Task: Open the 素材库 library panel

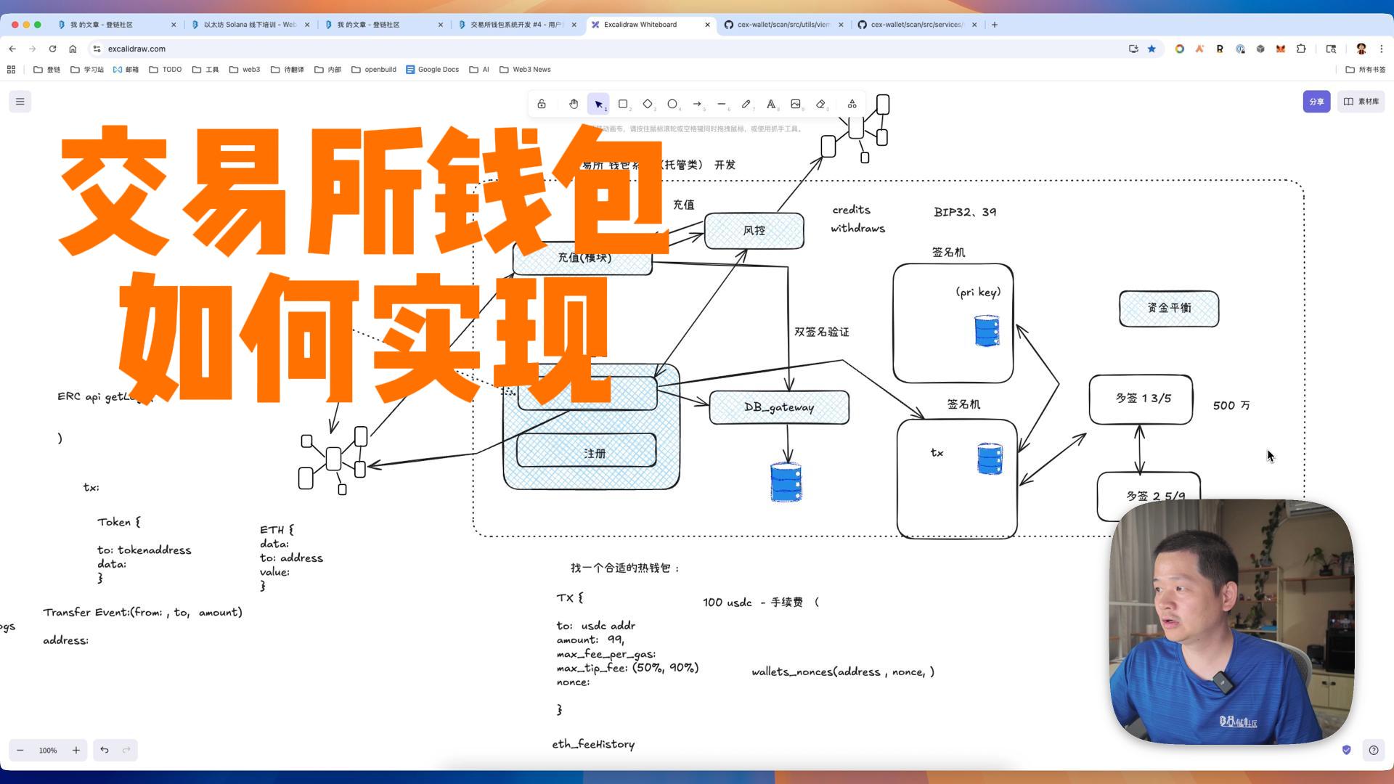Action: click(1361, 102)
